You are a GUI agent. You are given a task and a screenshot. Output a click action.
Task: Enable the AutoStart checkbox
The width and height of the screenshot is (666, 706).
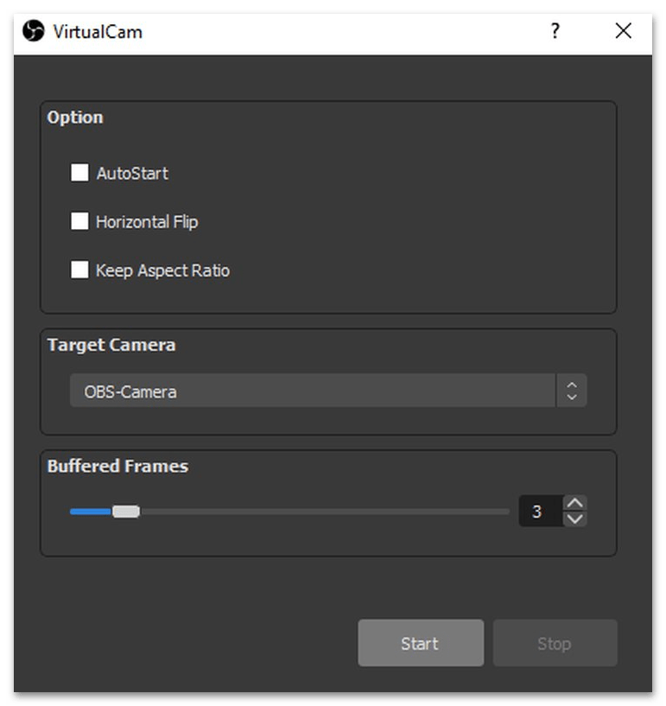pyautogui.click(x=79, y=173)
